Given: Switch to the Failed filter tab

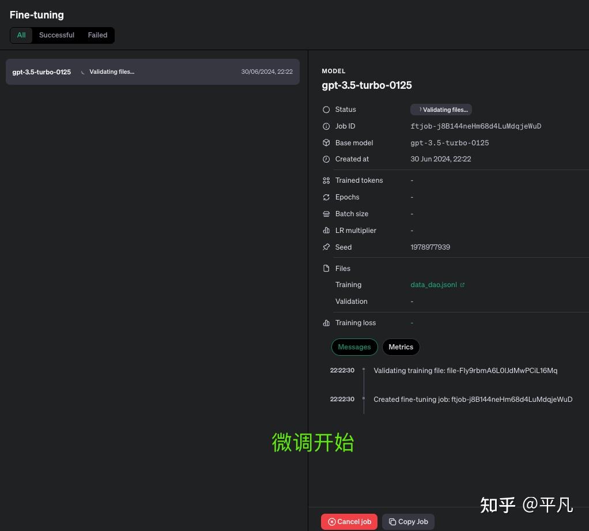Looking at the screenshot, I should 97,35.
